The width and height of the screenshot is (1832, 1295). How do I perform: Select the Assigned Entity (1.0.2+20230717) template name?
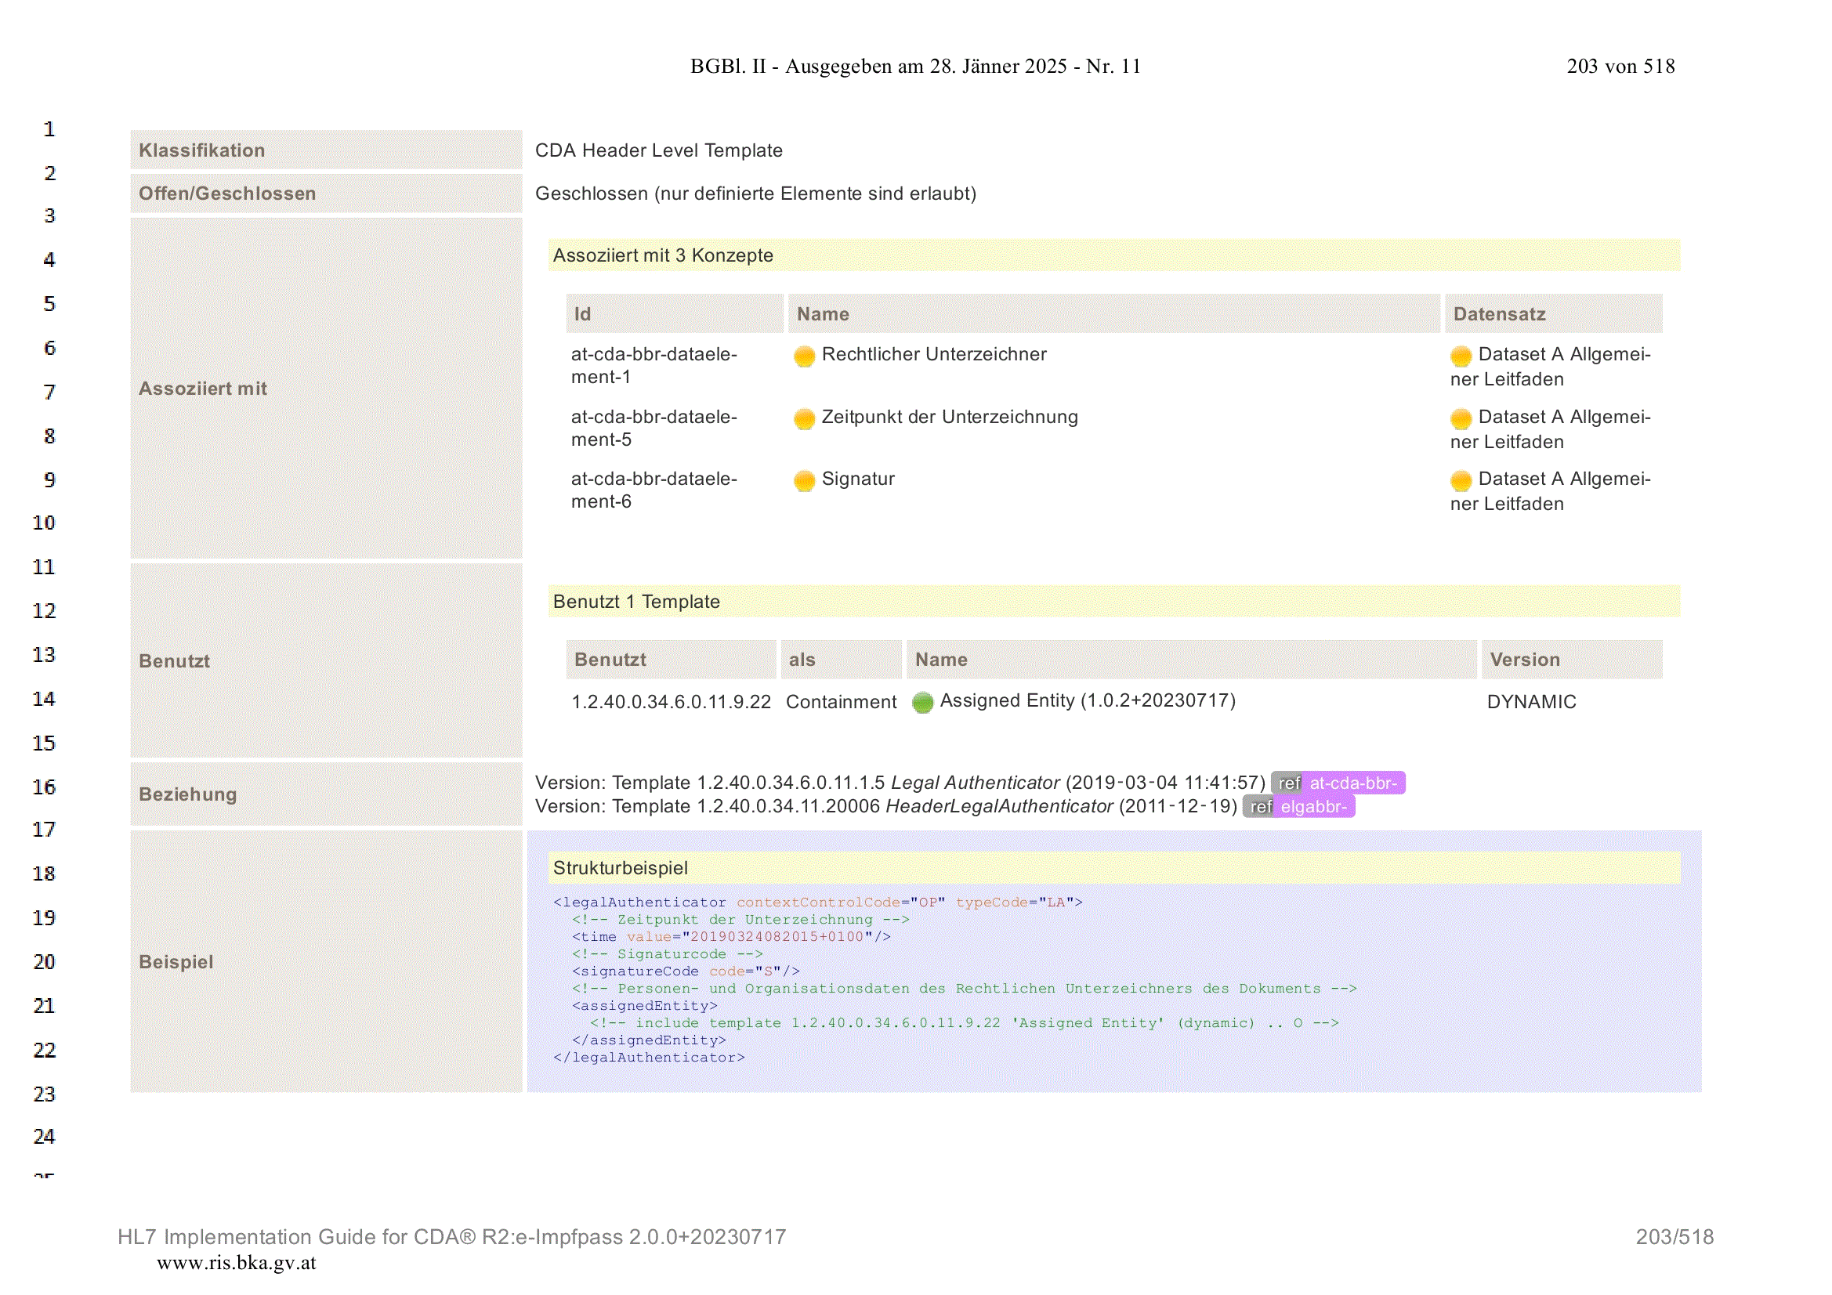pyautogui.click(x=1088, y=700)
